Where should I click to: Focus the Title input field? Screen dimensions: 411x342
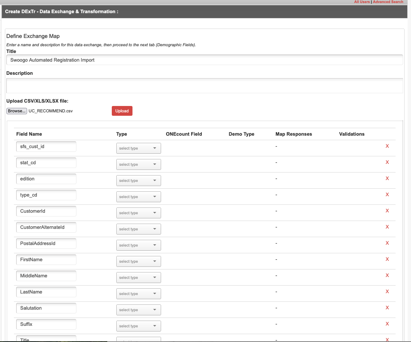coord(204,60)
